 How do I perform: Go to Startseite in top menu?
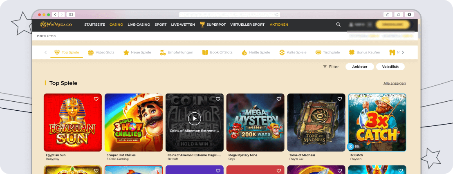(94, 25)
